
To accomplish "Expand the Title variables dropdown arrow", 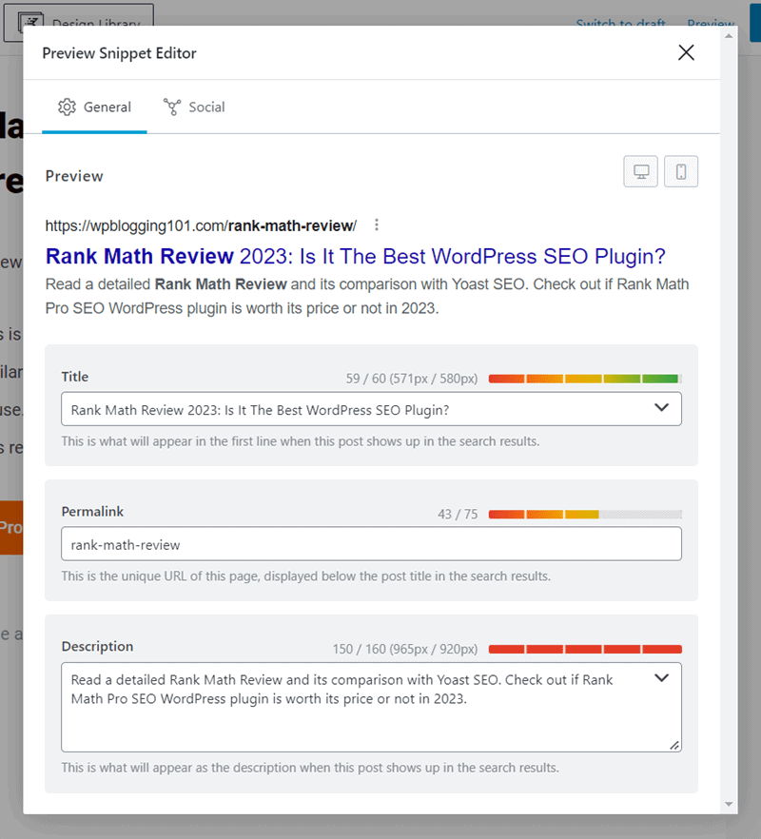I will [661, 408].
